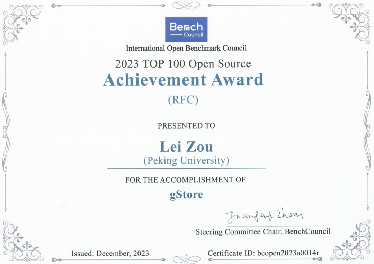Click the 'Achievement Award' title

pos(183,80)
